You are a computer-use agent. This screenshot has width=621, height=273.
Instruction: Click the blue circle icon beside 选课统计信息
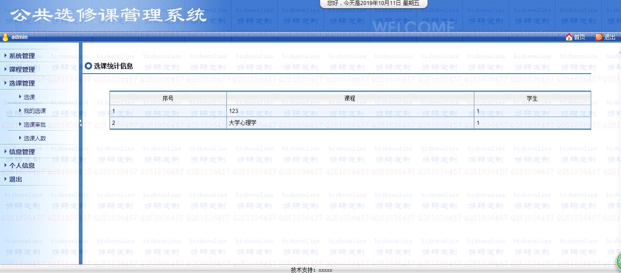pyautogui.click(x=88, y=66)
